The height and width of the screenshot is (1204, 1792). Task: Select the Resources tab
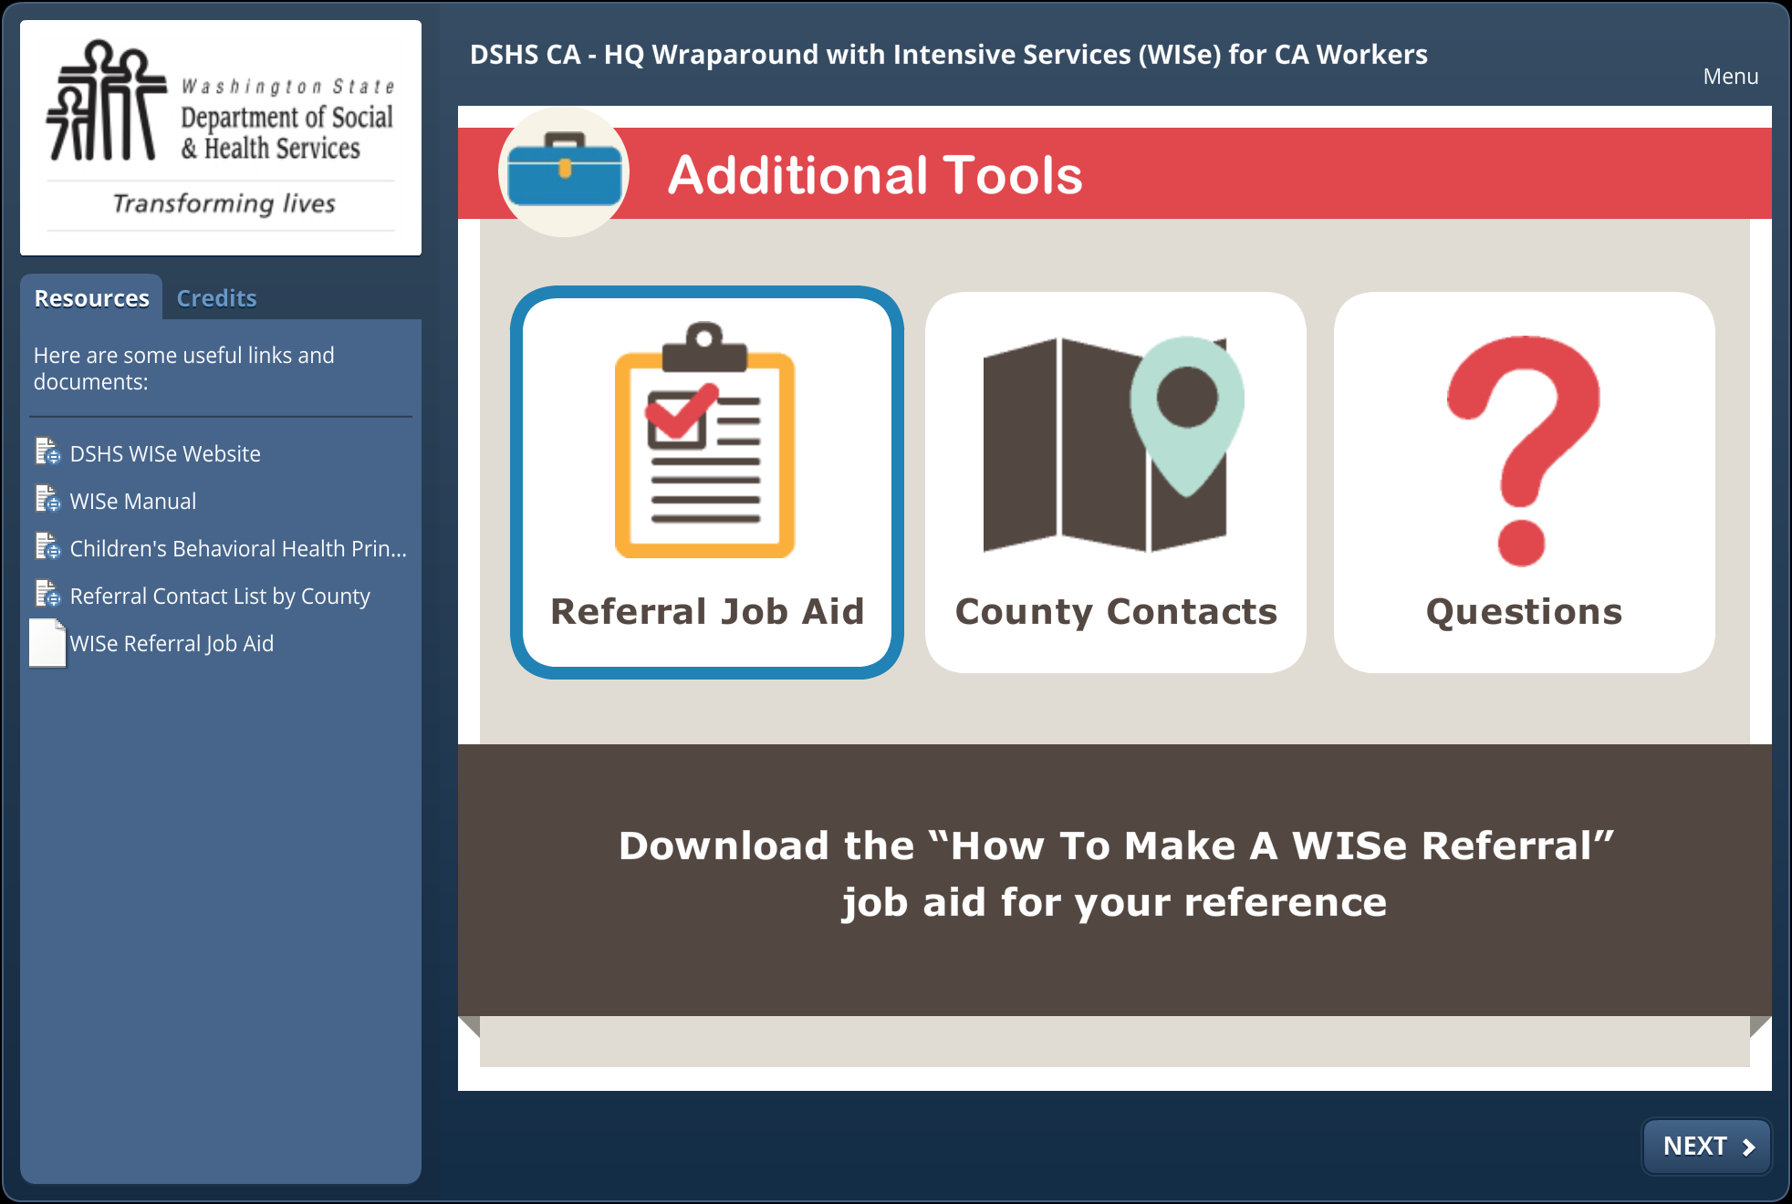(x=91, y=298)
